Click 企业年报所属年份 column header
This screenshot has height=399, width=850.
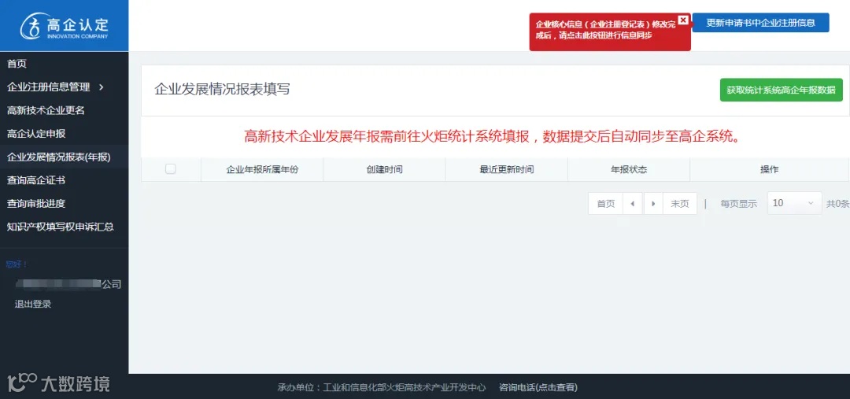(262, 170)
